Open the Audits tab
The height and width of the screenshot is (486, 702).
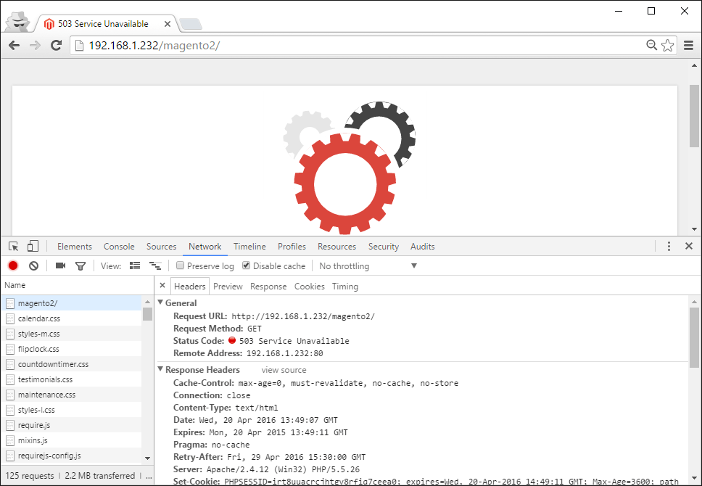point(423,247)
